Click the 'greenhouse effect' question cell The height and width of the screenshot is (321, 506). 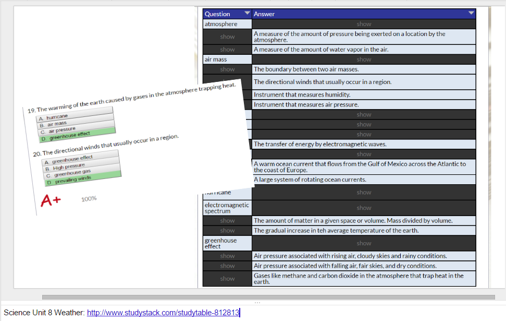227,243
